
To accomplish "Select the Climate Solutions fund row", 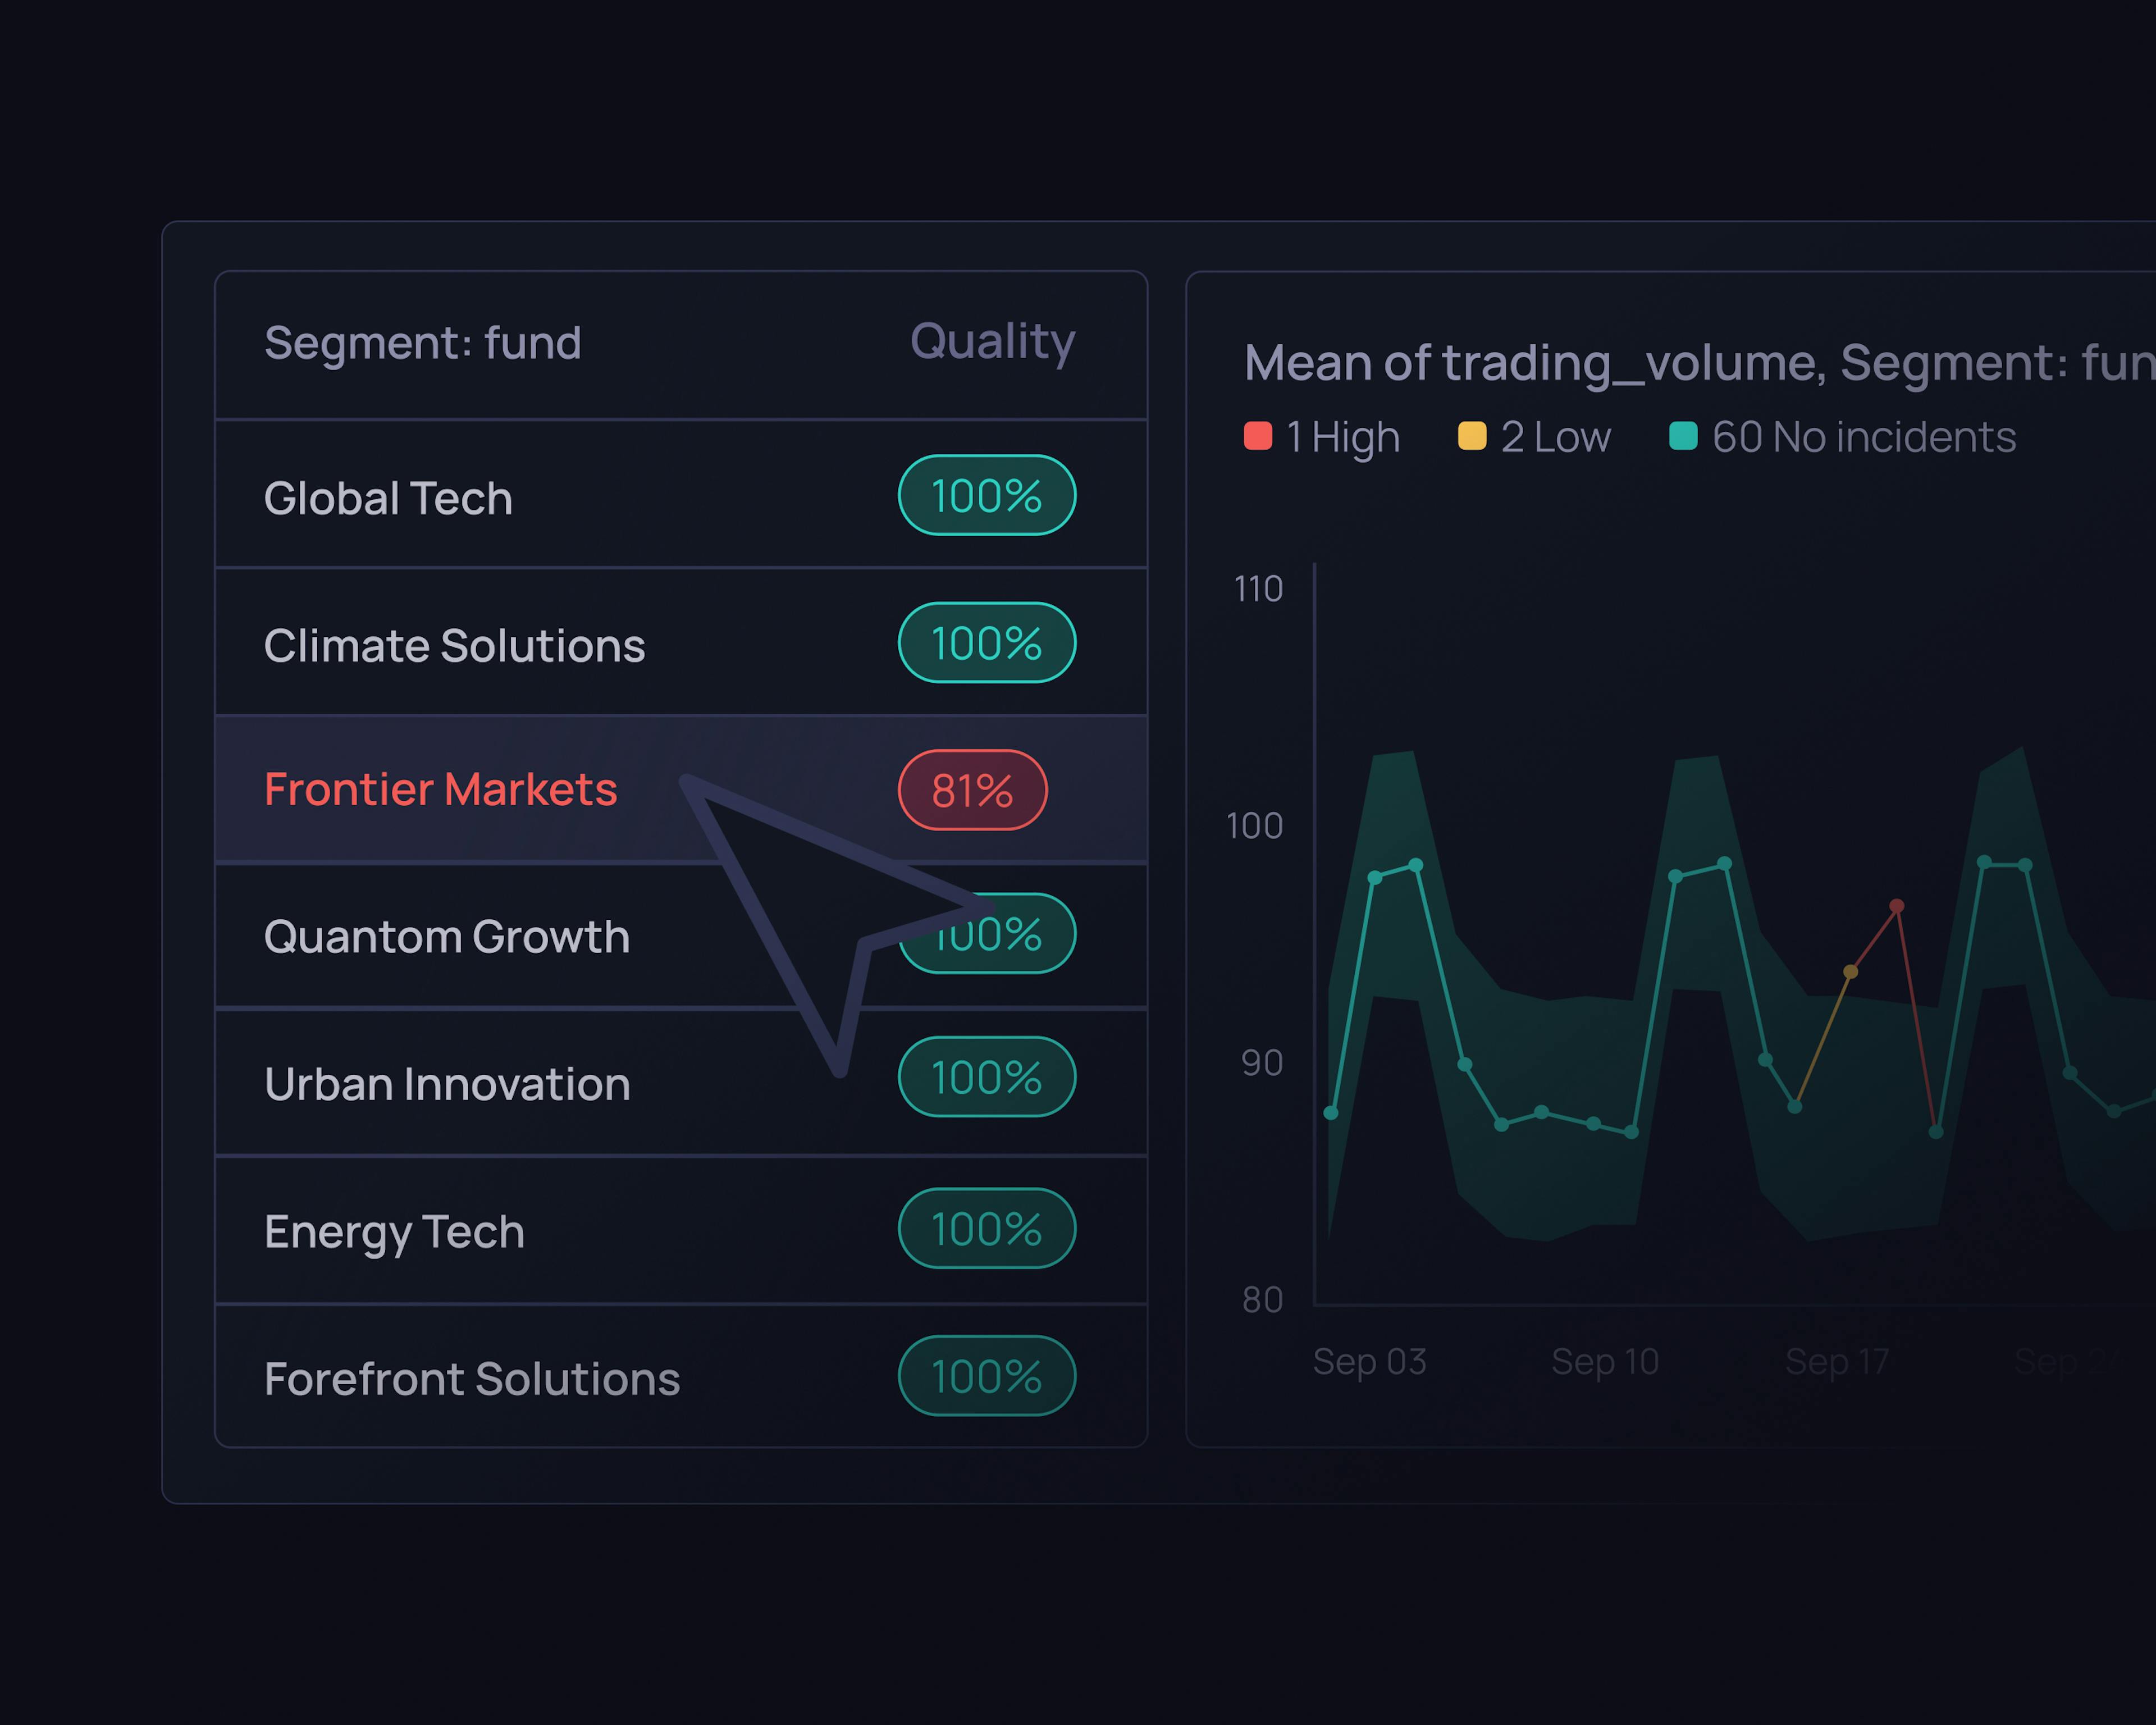I will [454, 645].
